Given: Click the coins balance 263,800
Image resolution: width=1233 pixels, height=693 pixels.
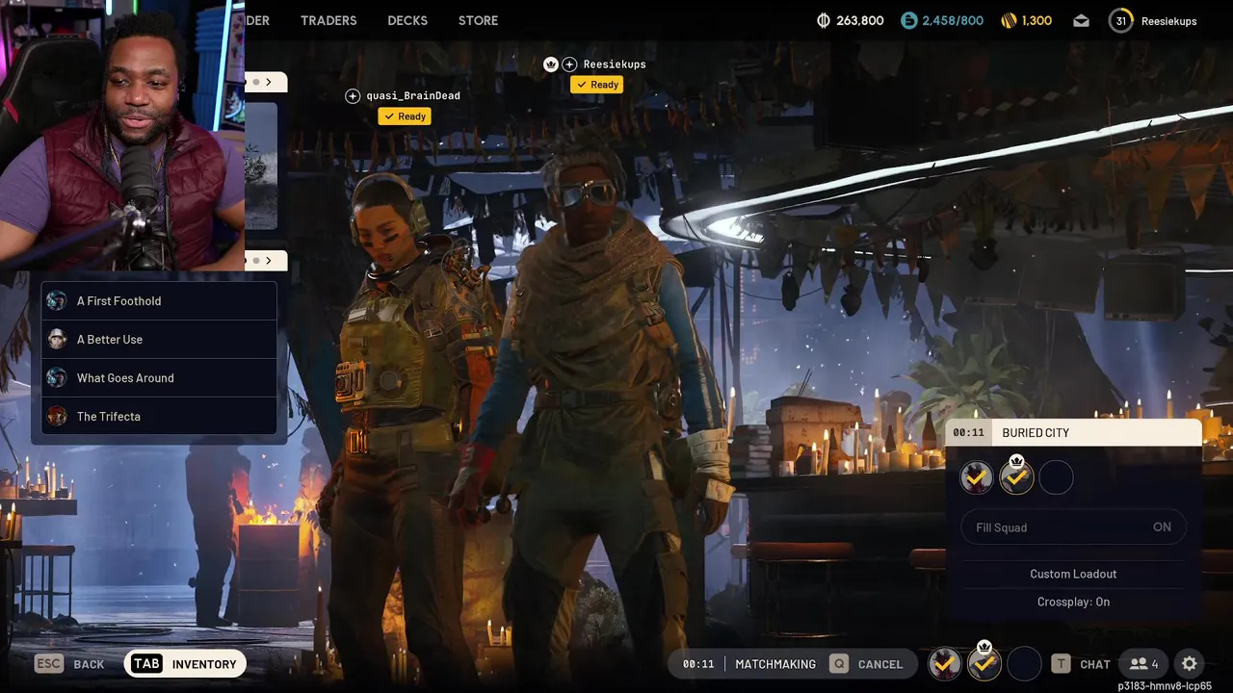Looking at the screenshot, I should click(x=850, y=20).
